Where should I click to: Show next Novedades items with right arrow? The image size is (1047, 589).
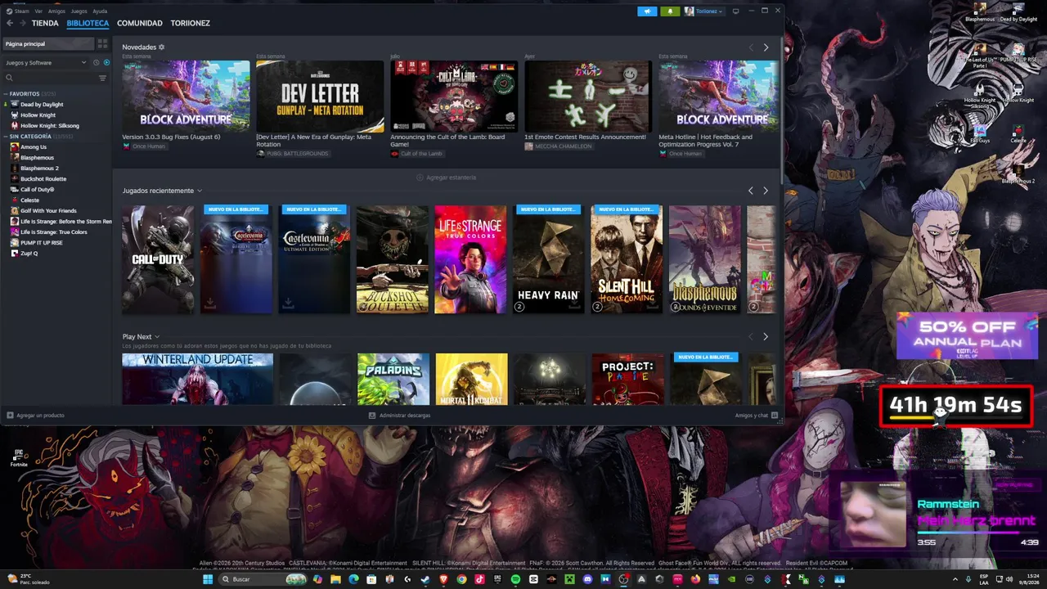766,47
